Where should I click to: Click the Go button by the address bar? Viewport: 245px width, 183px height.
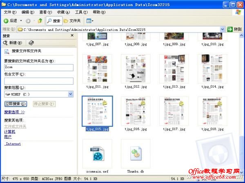[x=234, y=29]
